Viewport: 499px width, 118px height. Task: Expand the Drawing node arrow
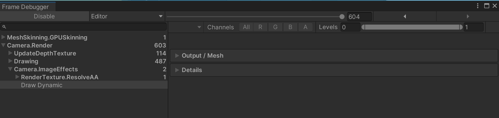click(x=10, y=61)
